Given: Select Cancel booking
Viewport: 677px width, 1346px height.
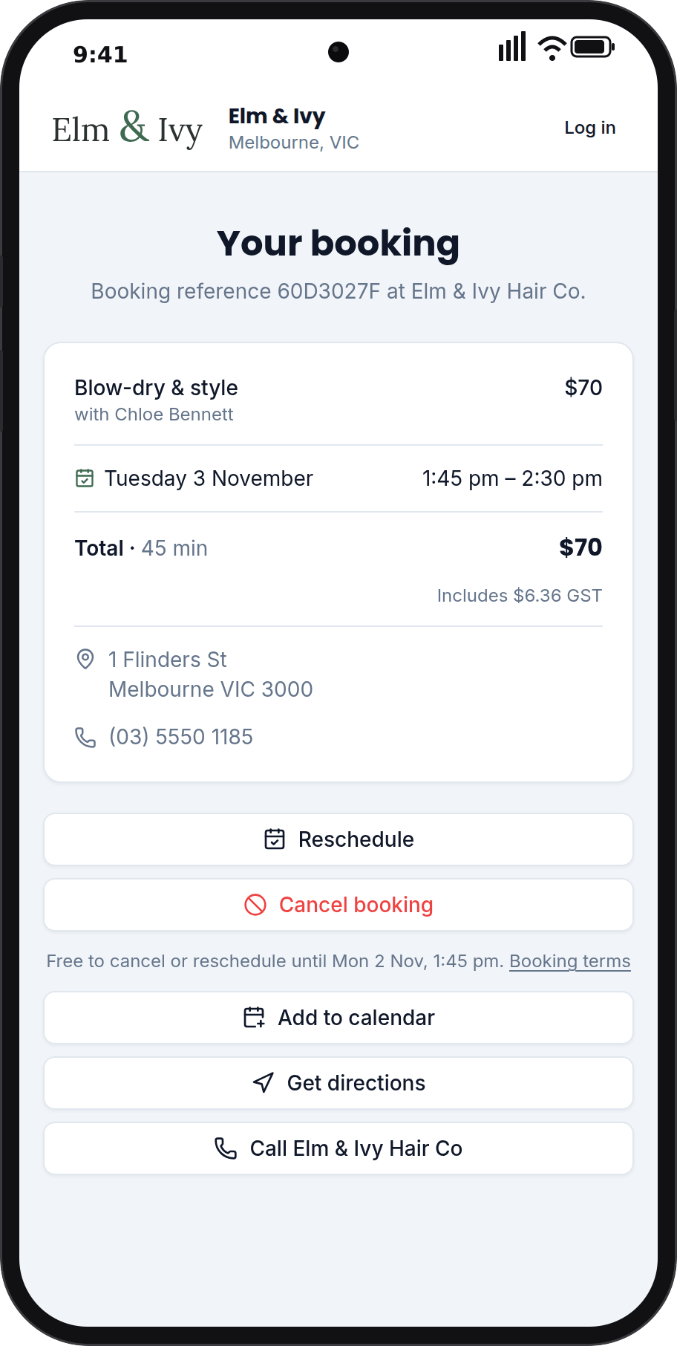Looking at the screenshot, I should pos(338,905).
